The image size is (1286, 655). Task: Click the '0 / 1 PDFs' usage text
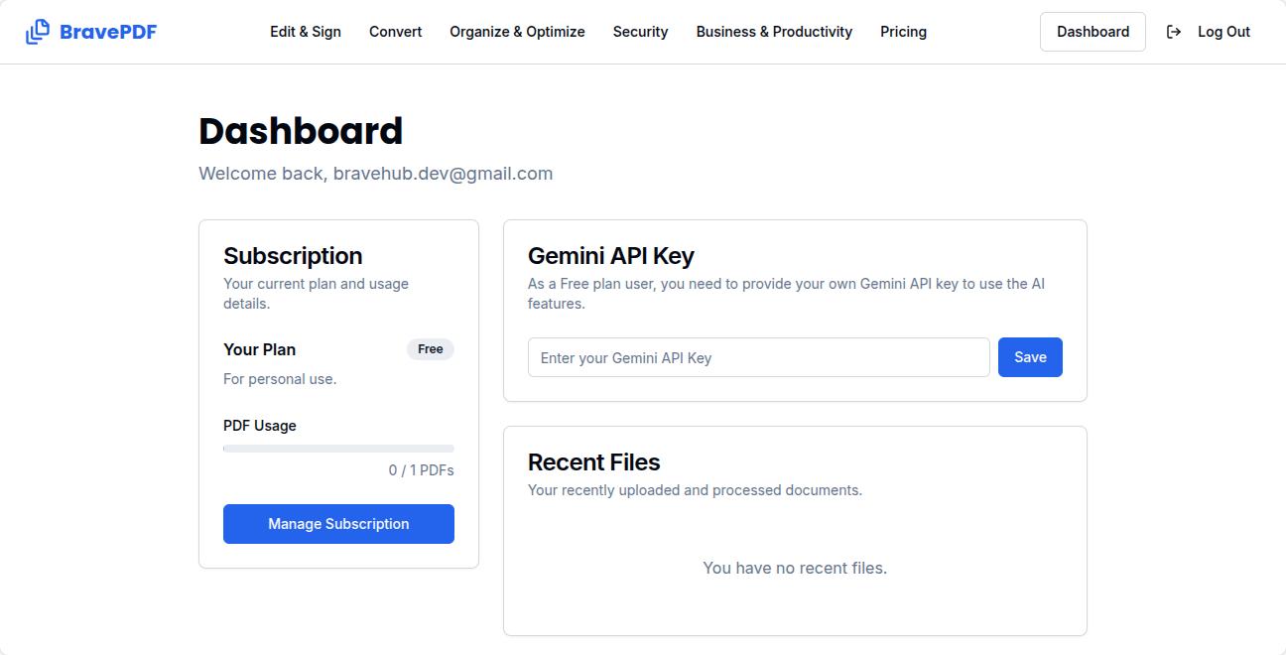point(422,470)
